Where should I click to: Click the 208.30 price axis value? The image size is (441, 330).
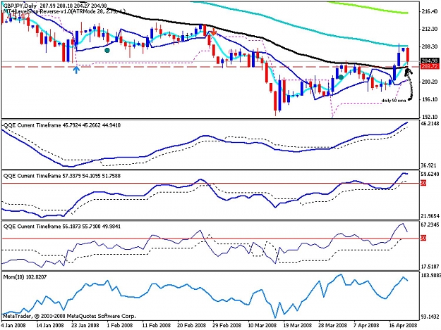(x=430, y=46)
